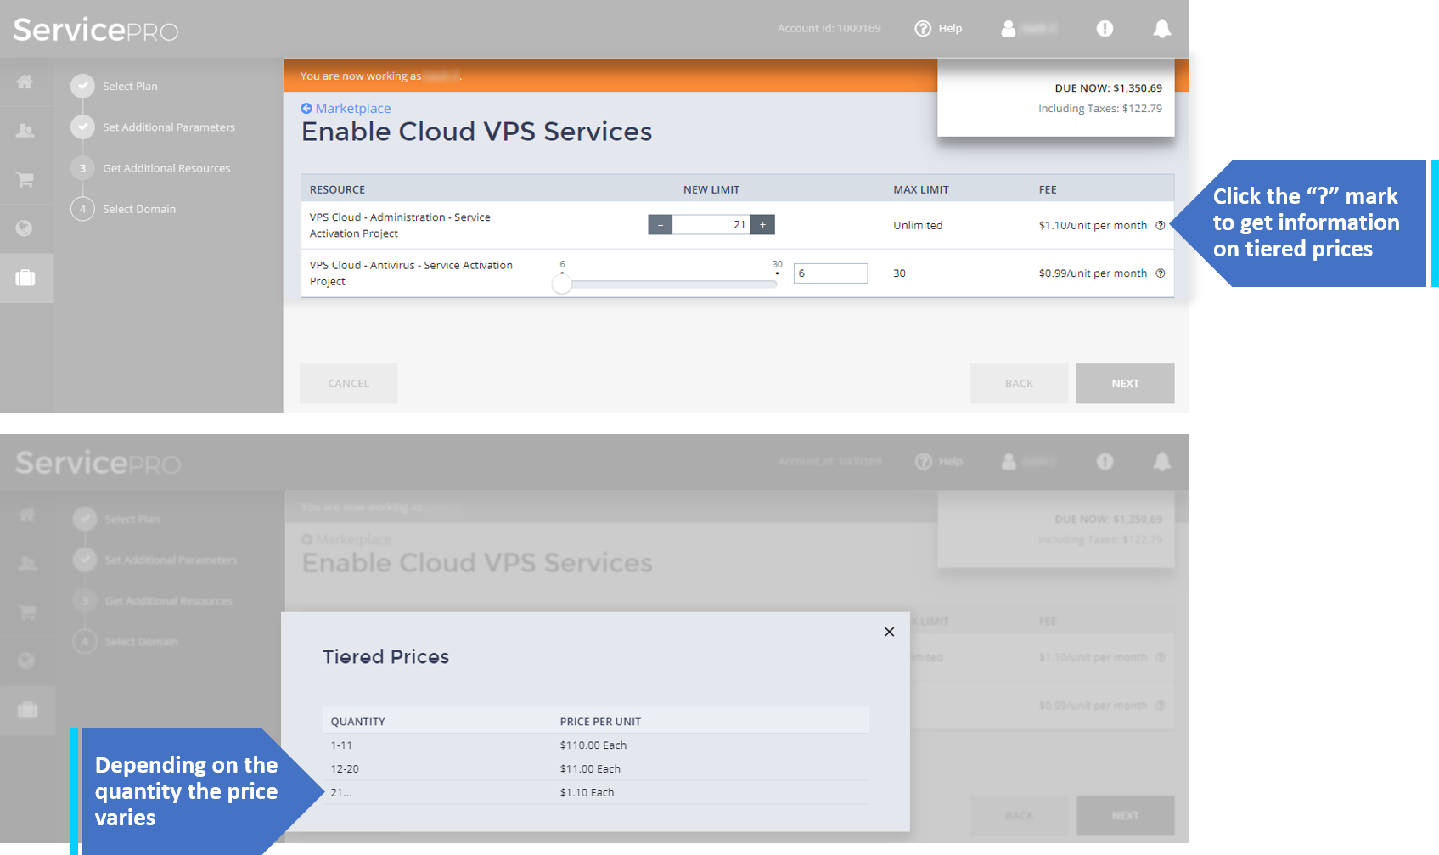Select the Get Additional Resources step label
This screenshot has width=1439, height=855.
point(166,168)
